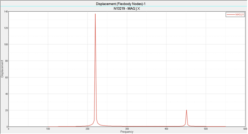Select the plot title 'Displacement (Flexbody Nodes)-1'
The height and width of the screenshot is (134, 248).
[121, 4]
